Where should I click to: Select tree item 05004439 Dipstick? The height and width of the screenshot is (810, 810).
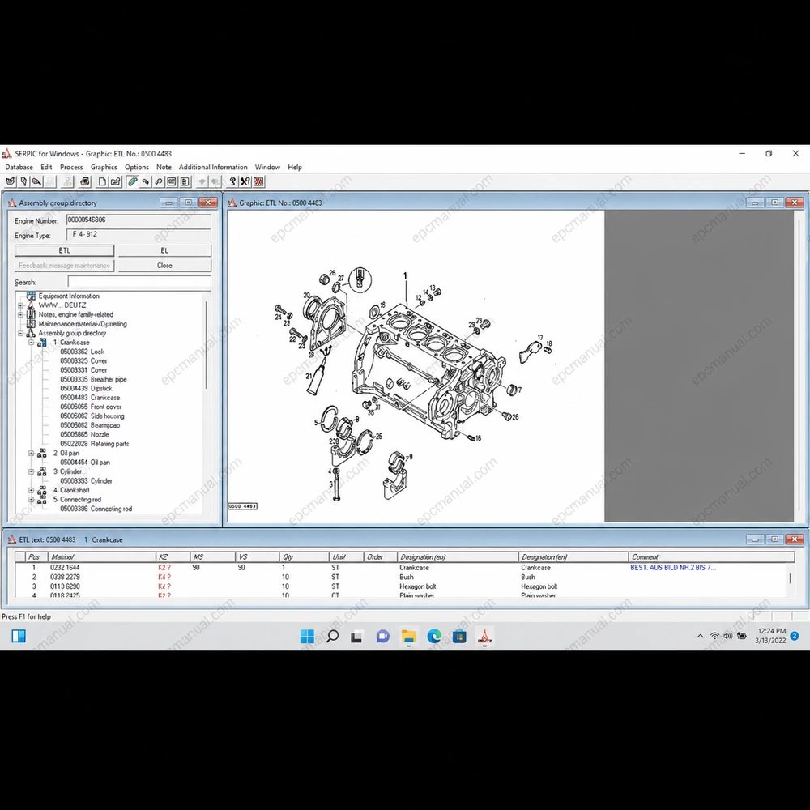[x=87, y=389]
